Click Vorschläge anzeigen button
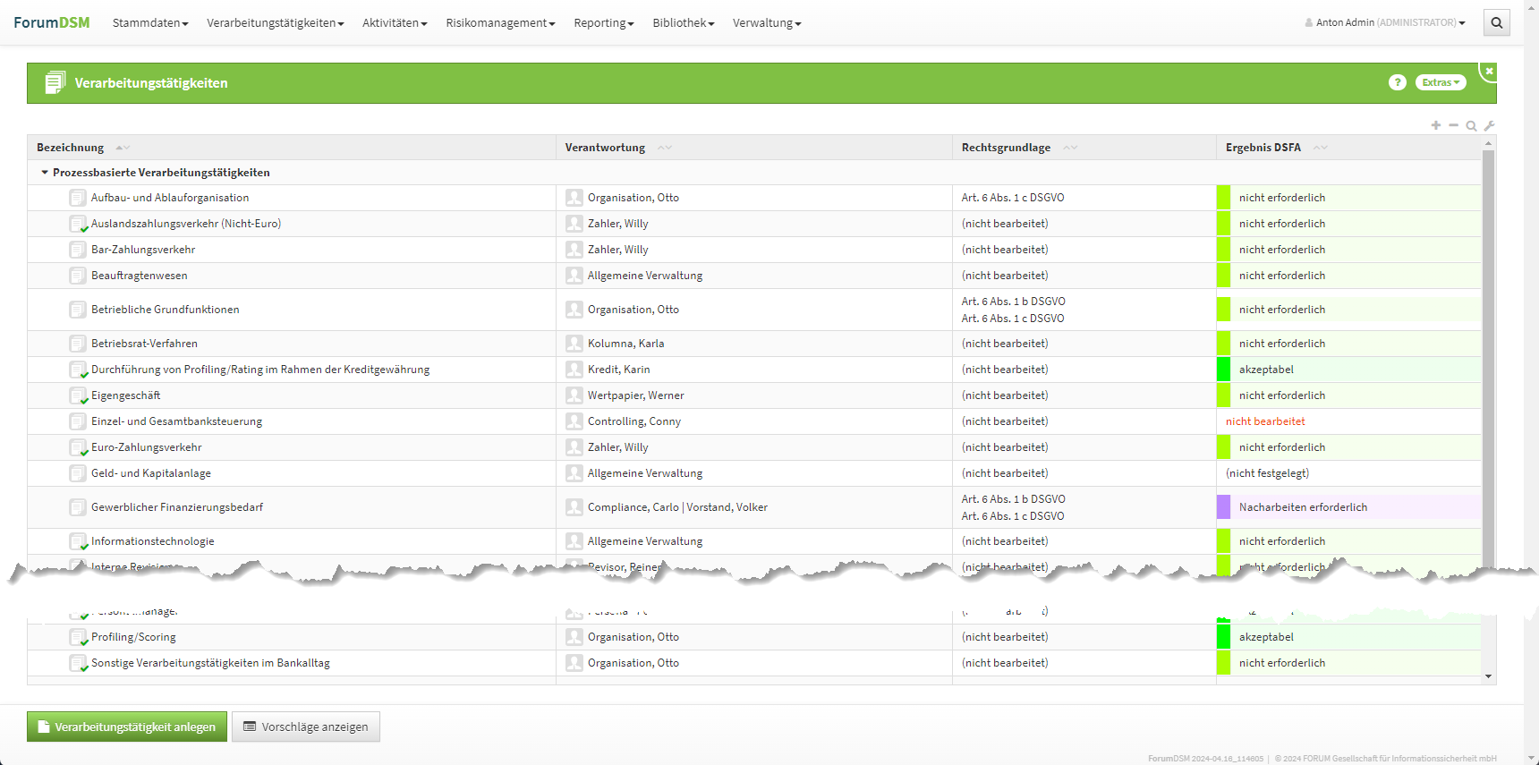1539x765 pixels. pyautogui.click(x=306, y=727)
